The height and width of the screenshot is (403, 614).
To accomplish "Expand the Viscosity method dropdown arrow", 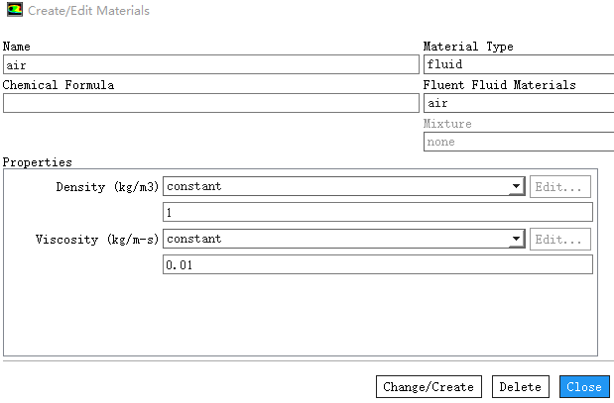I will [x=516, y=239].
